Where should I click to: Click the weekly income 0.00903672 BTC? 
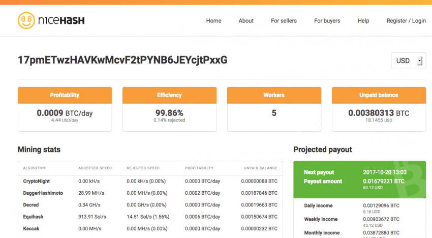[x=381, y=219]
